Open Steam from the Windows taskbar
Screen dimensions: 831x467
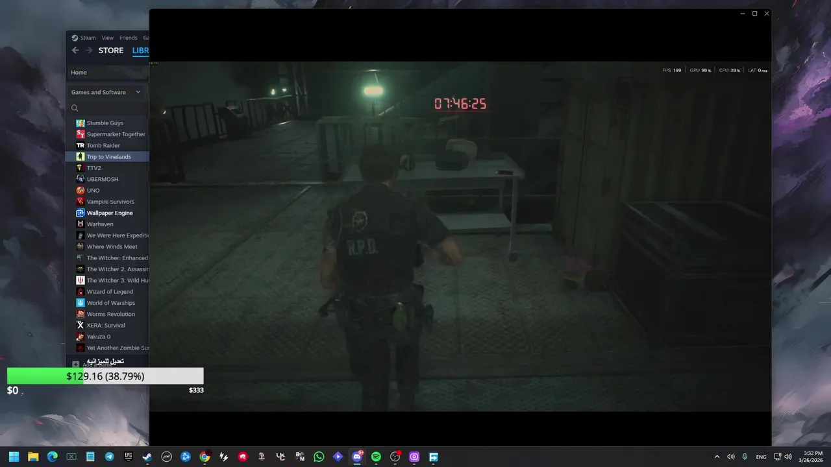click(147, 457)
